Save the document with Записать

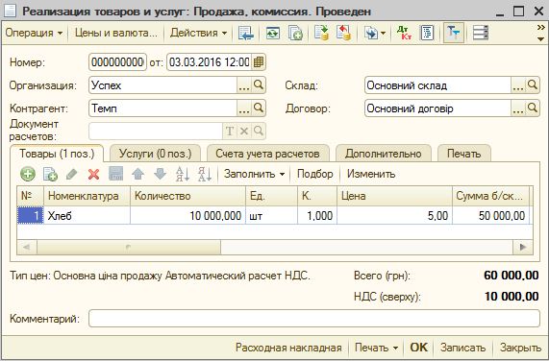click(x=462, y=348)
